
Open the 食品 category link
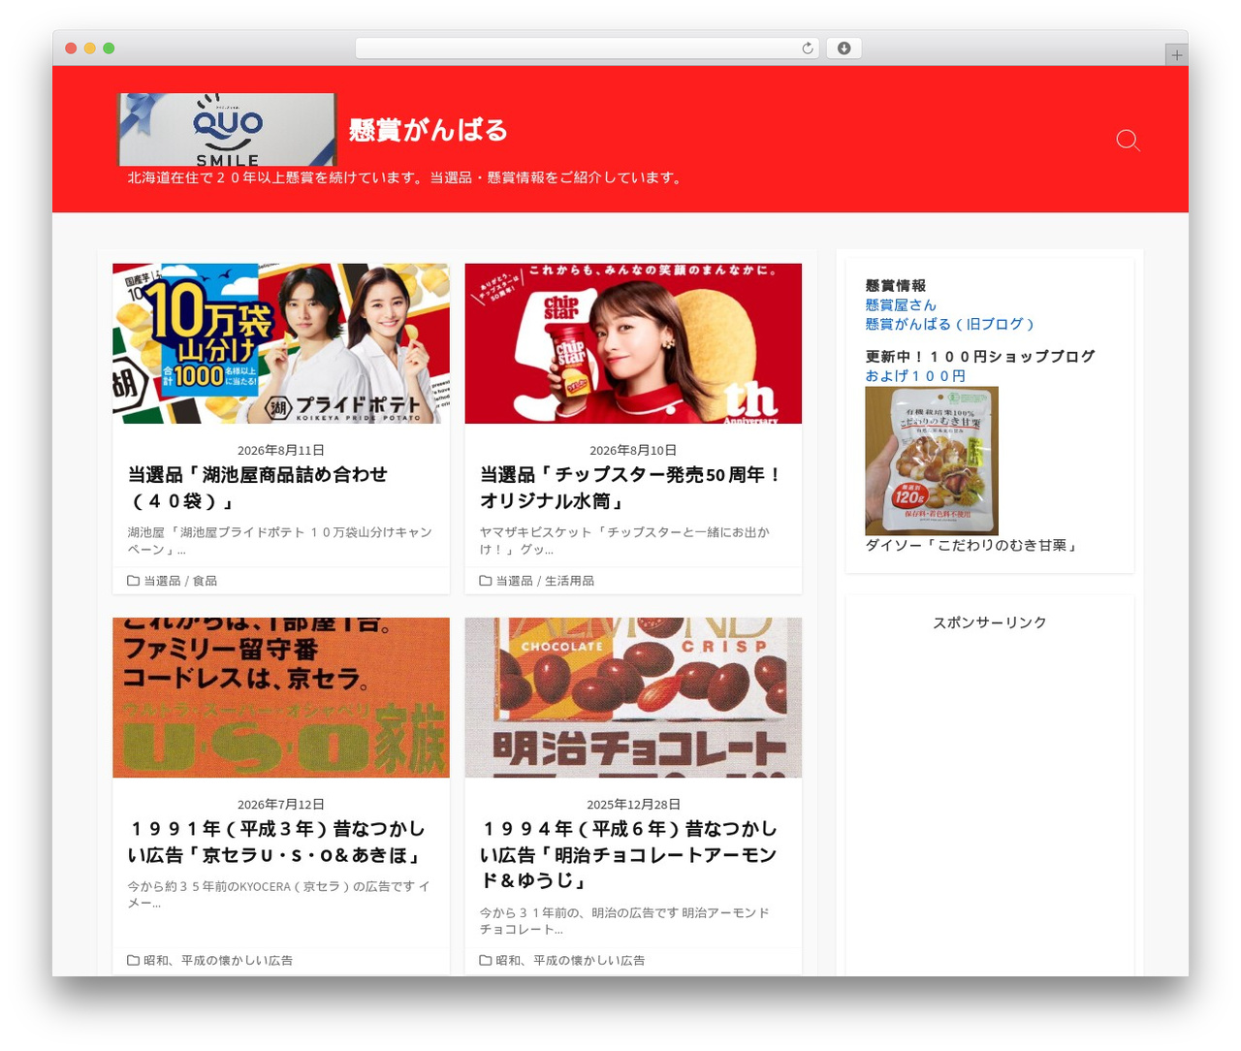(205, 581)
